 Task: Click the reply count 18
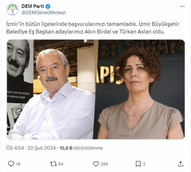click(18, 164)
